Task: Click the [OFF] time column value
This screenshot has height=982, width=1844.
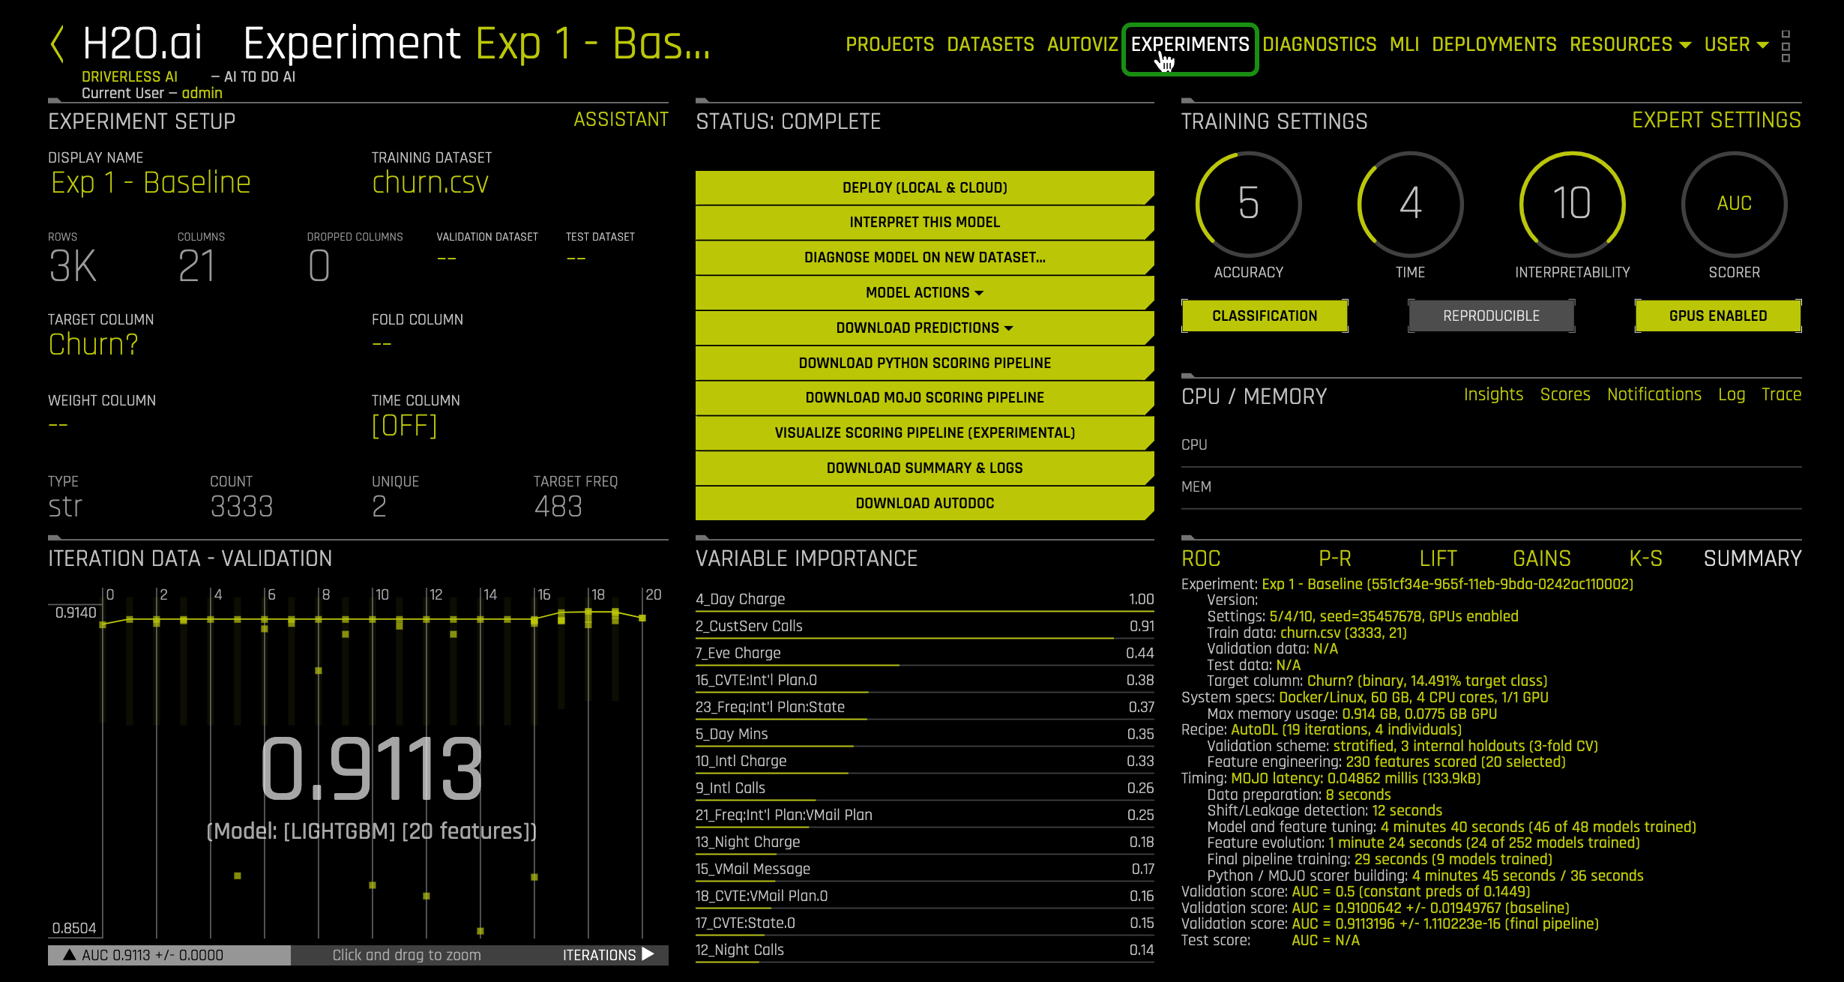Action: pyautogui.click(x=404, y=426)
